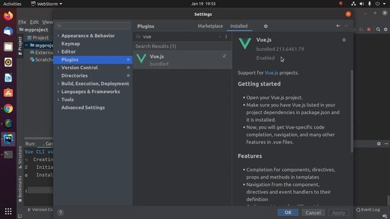Image resolution: width=390 pixels, height=219 pixels.
Task: Open the volume indicator in top bar
Action: point(361,4)
